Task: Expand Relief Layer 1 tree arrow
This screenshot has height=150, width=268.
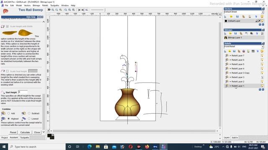Action: tap(230, 86)
